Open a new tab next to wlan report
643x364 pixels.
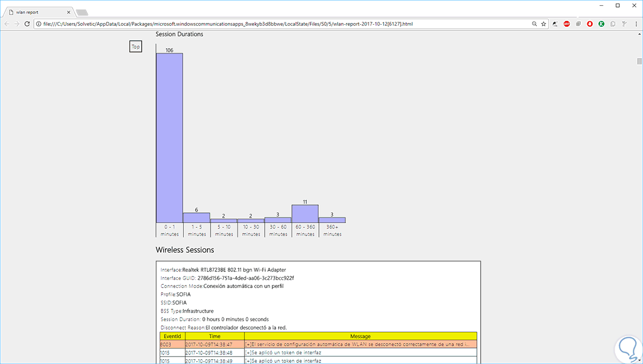(82, 12)
